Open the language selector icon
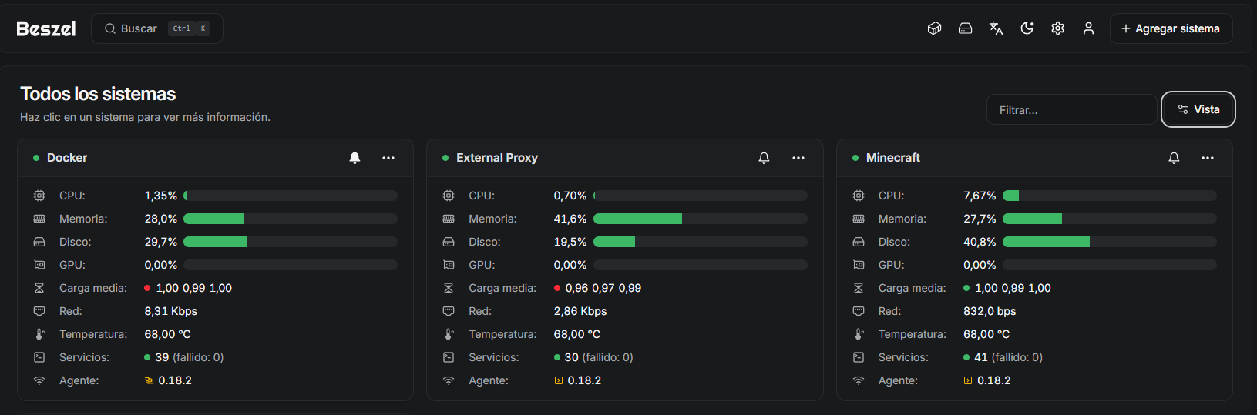 click(x=996, y=28)
